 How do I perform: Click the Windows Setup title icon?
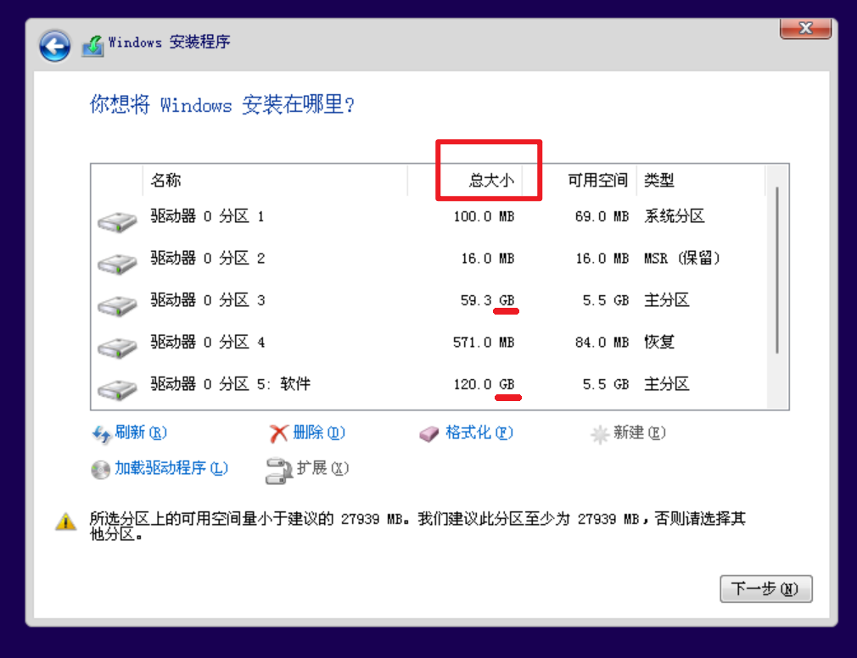(93, 45)
